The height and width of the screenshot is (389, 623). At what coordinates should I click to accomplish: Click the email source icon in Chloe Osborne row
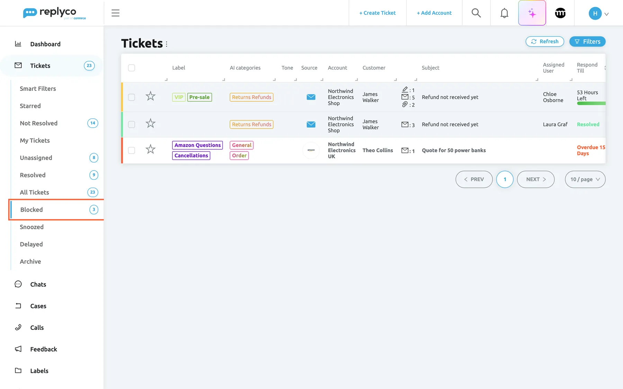(311, 97)
